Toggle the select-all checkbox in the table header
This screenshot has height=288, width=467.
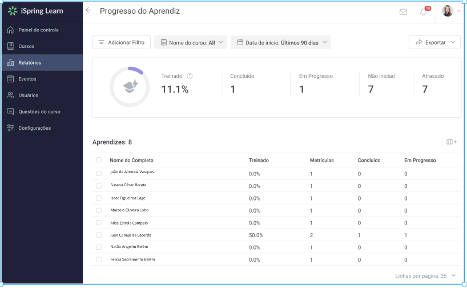(x=99, y=160)
